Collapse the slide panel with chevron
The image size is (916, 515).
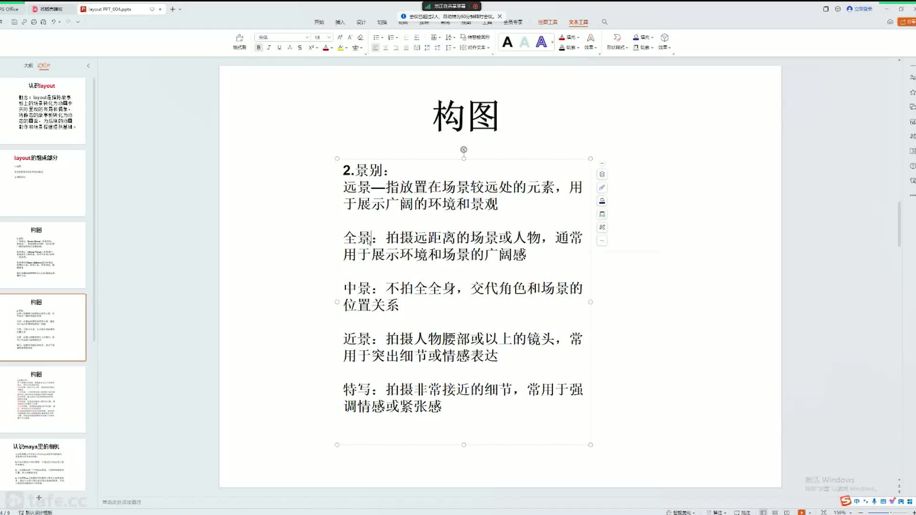tap(88, 66)
